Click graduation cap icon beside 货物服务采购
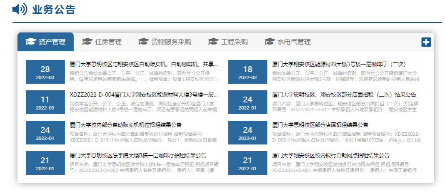The width and height of the screenshot is (445, 194). coord(143,42)
